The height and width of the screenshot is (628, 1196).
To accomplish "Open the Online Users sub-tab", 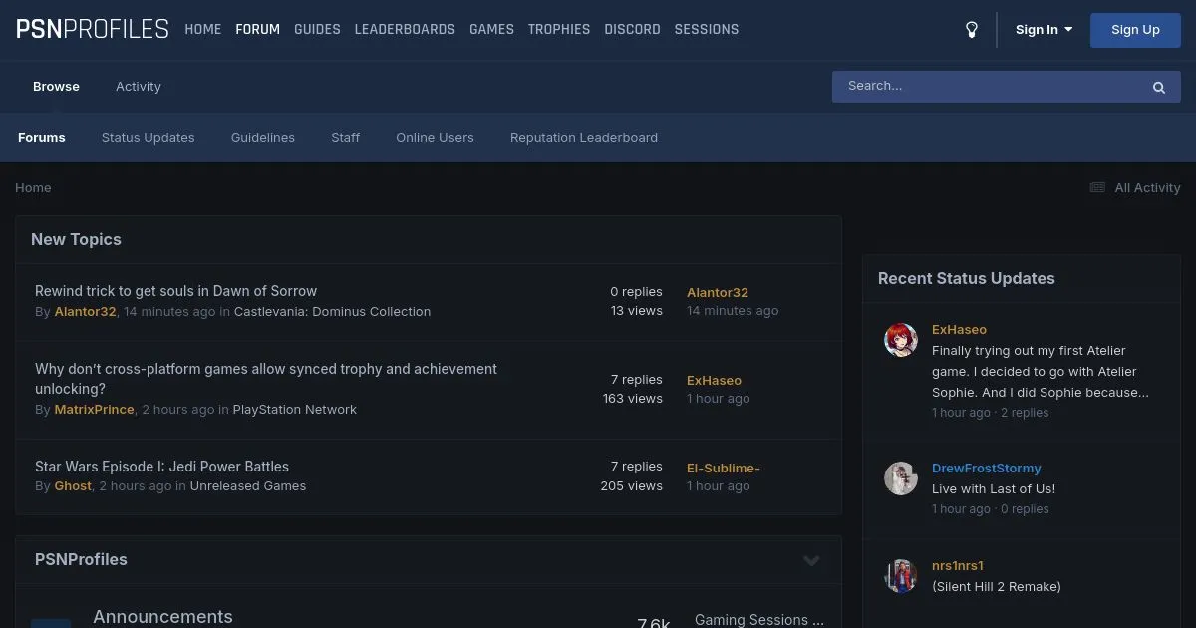I will 436,138.
